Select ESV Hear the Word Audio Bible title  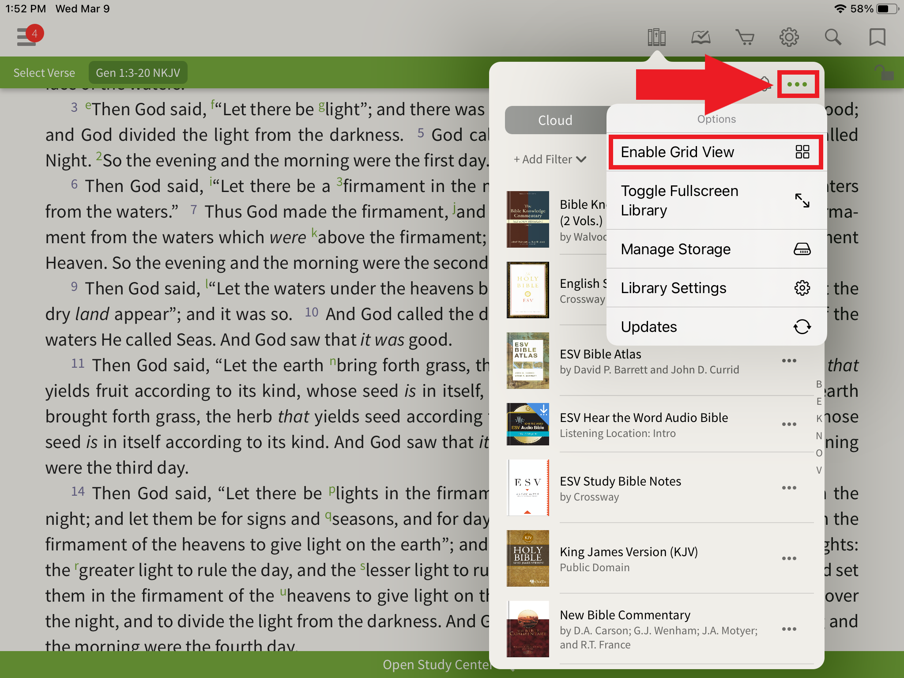tap(644, 418)
